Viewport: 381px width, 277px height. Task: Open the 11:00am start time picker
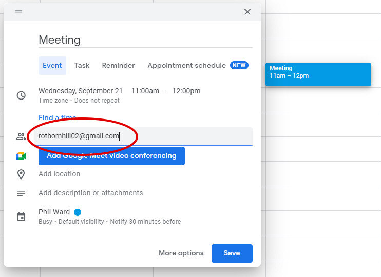point(145,91)
